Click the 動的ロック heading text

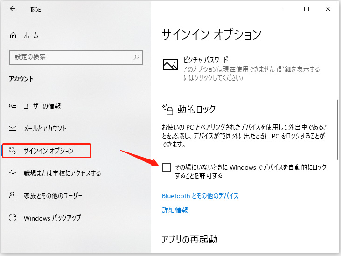196,109
